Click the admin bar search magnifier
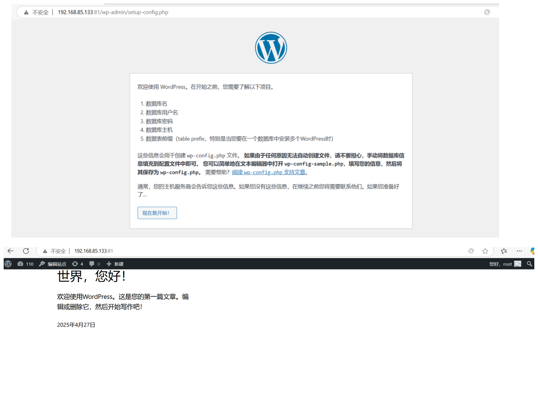 530,264
